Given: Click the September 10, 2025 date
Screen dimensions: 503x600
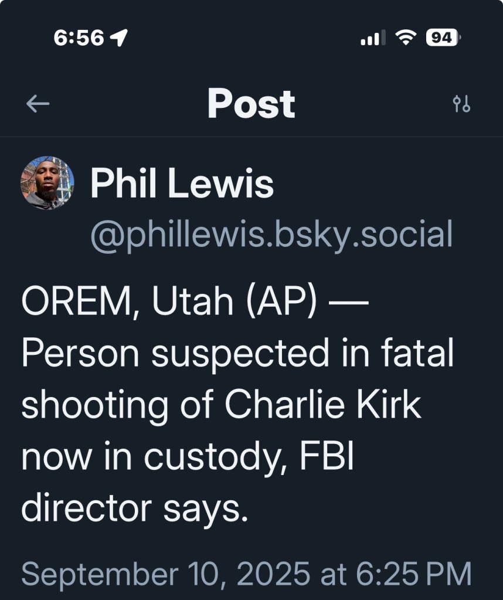Looking at the screenshot, I should point(165,573).
